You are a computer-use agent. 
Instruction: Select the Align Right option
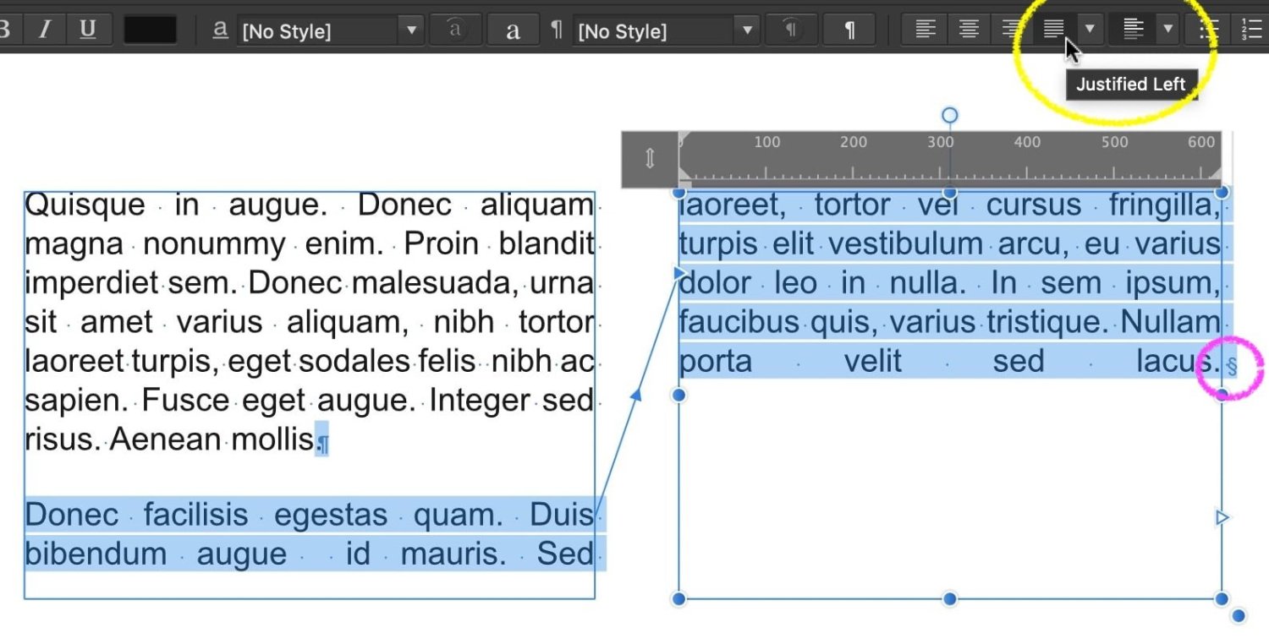[1011, 28]
